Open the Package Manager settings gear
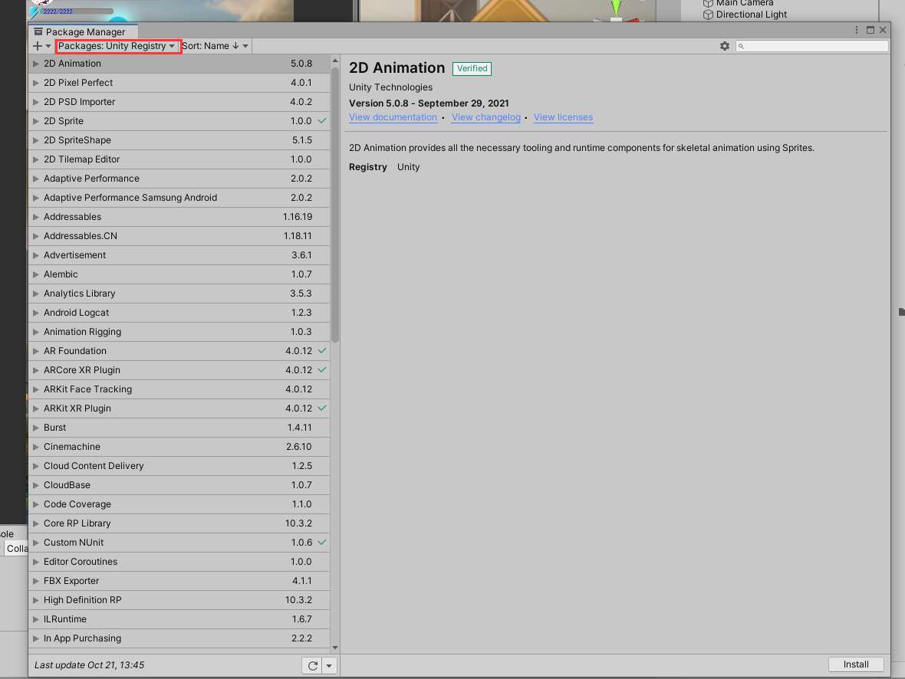This screenshot has width=905, height=679. coord(724,45)
